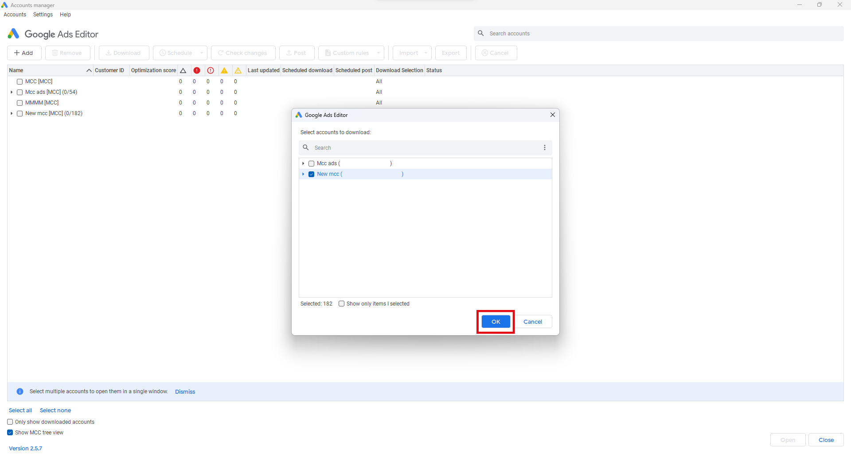The image size is (851, 457).
Task: Confirm download with the OK button
Action: click(x=496, y=321)
